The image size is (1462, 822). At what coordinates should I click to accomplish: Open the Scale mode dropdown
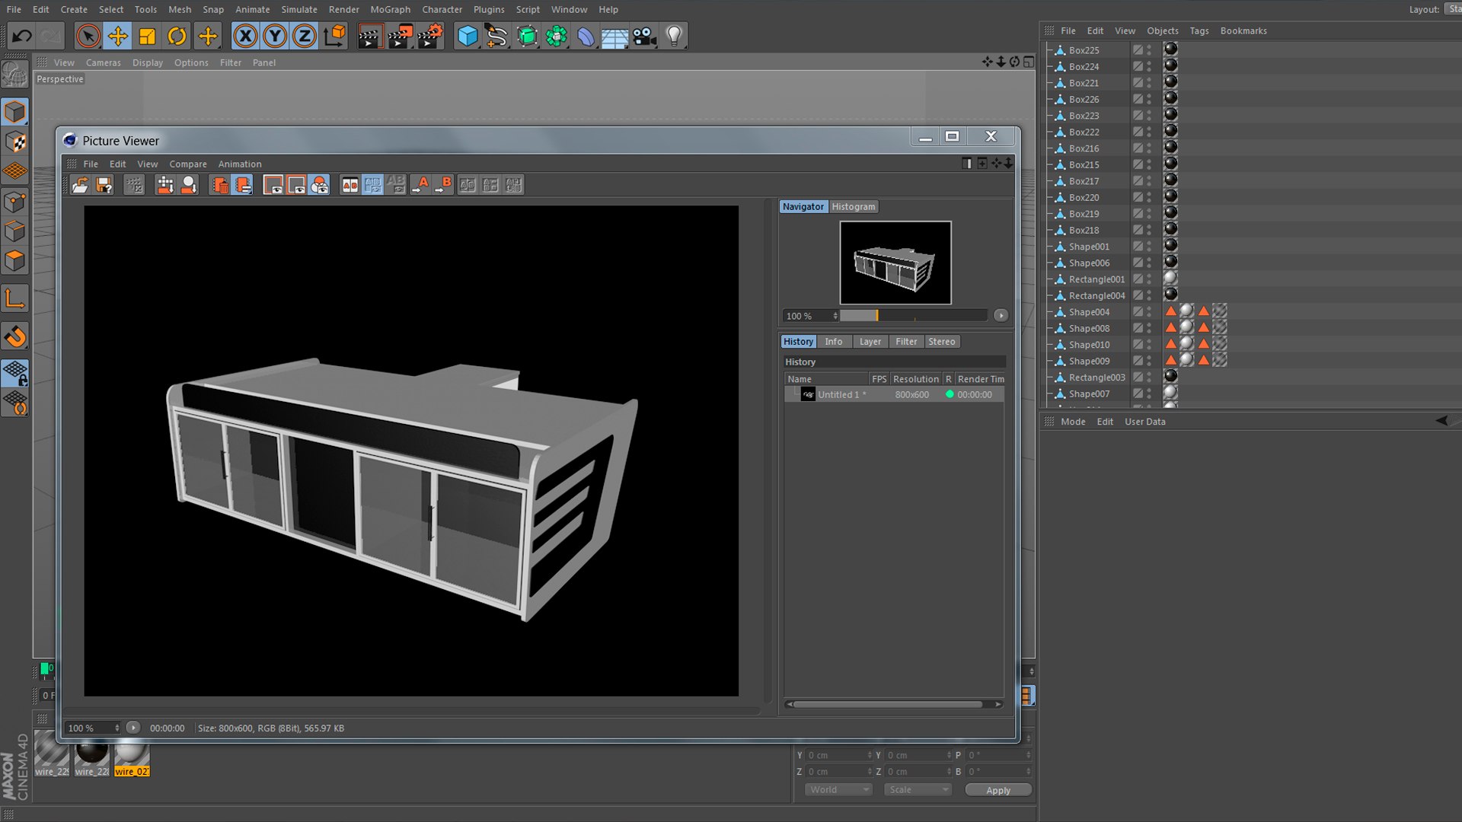(918, 790)
